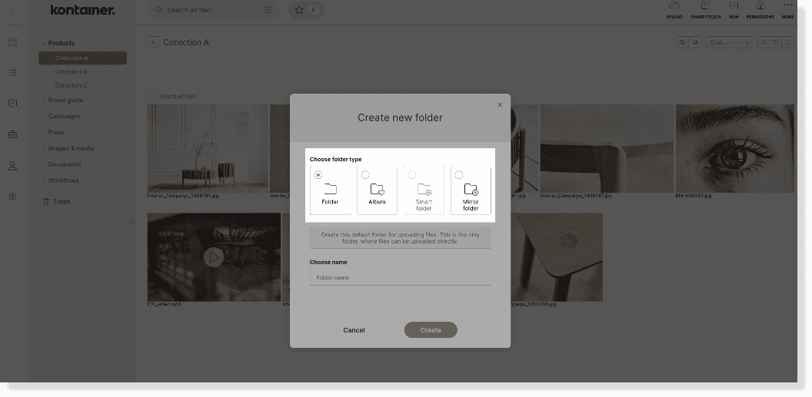The image size is (812, 397).
Task: Expand the Press folder
Action: pyautogui.click(x=44, y=132)
